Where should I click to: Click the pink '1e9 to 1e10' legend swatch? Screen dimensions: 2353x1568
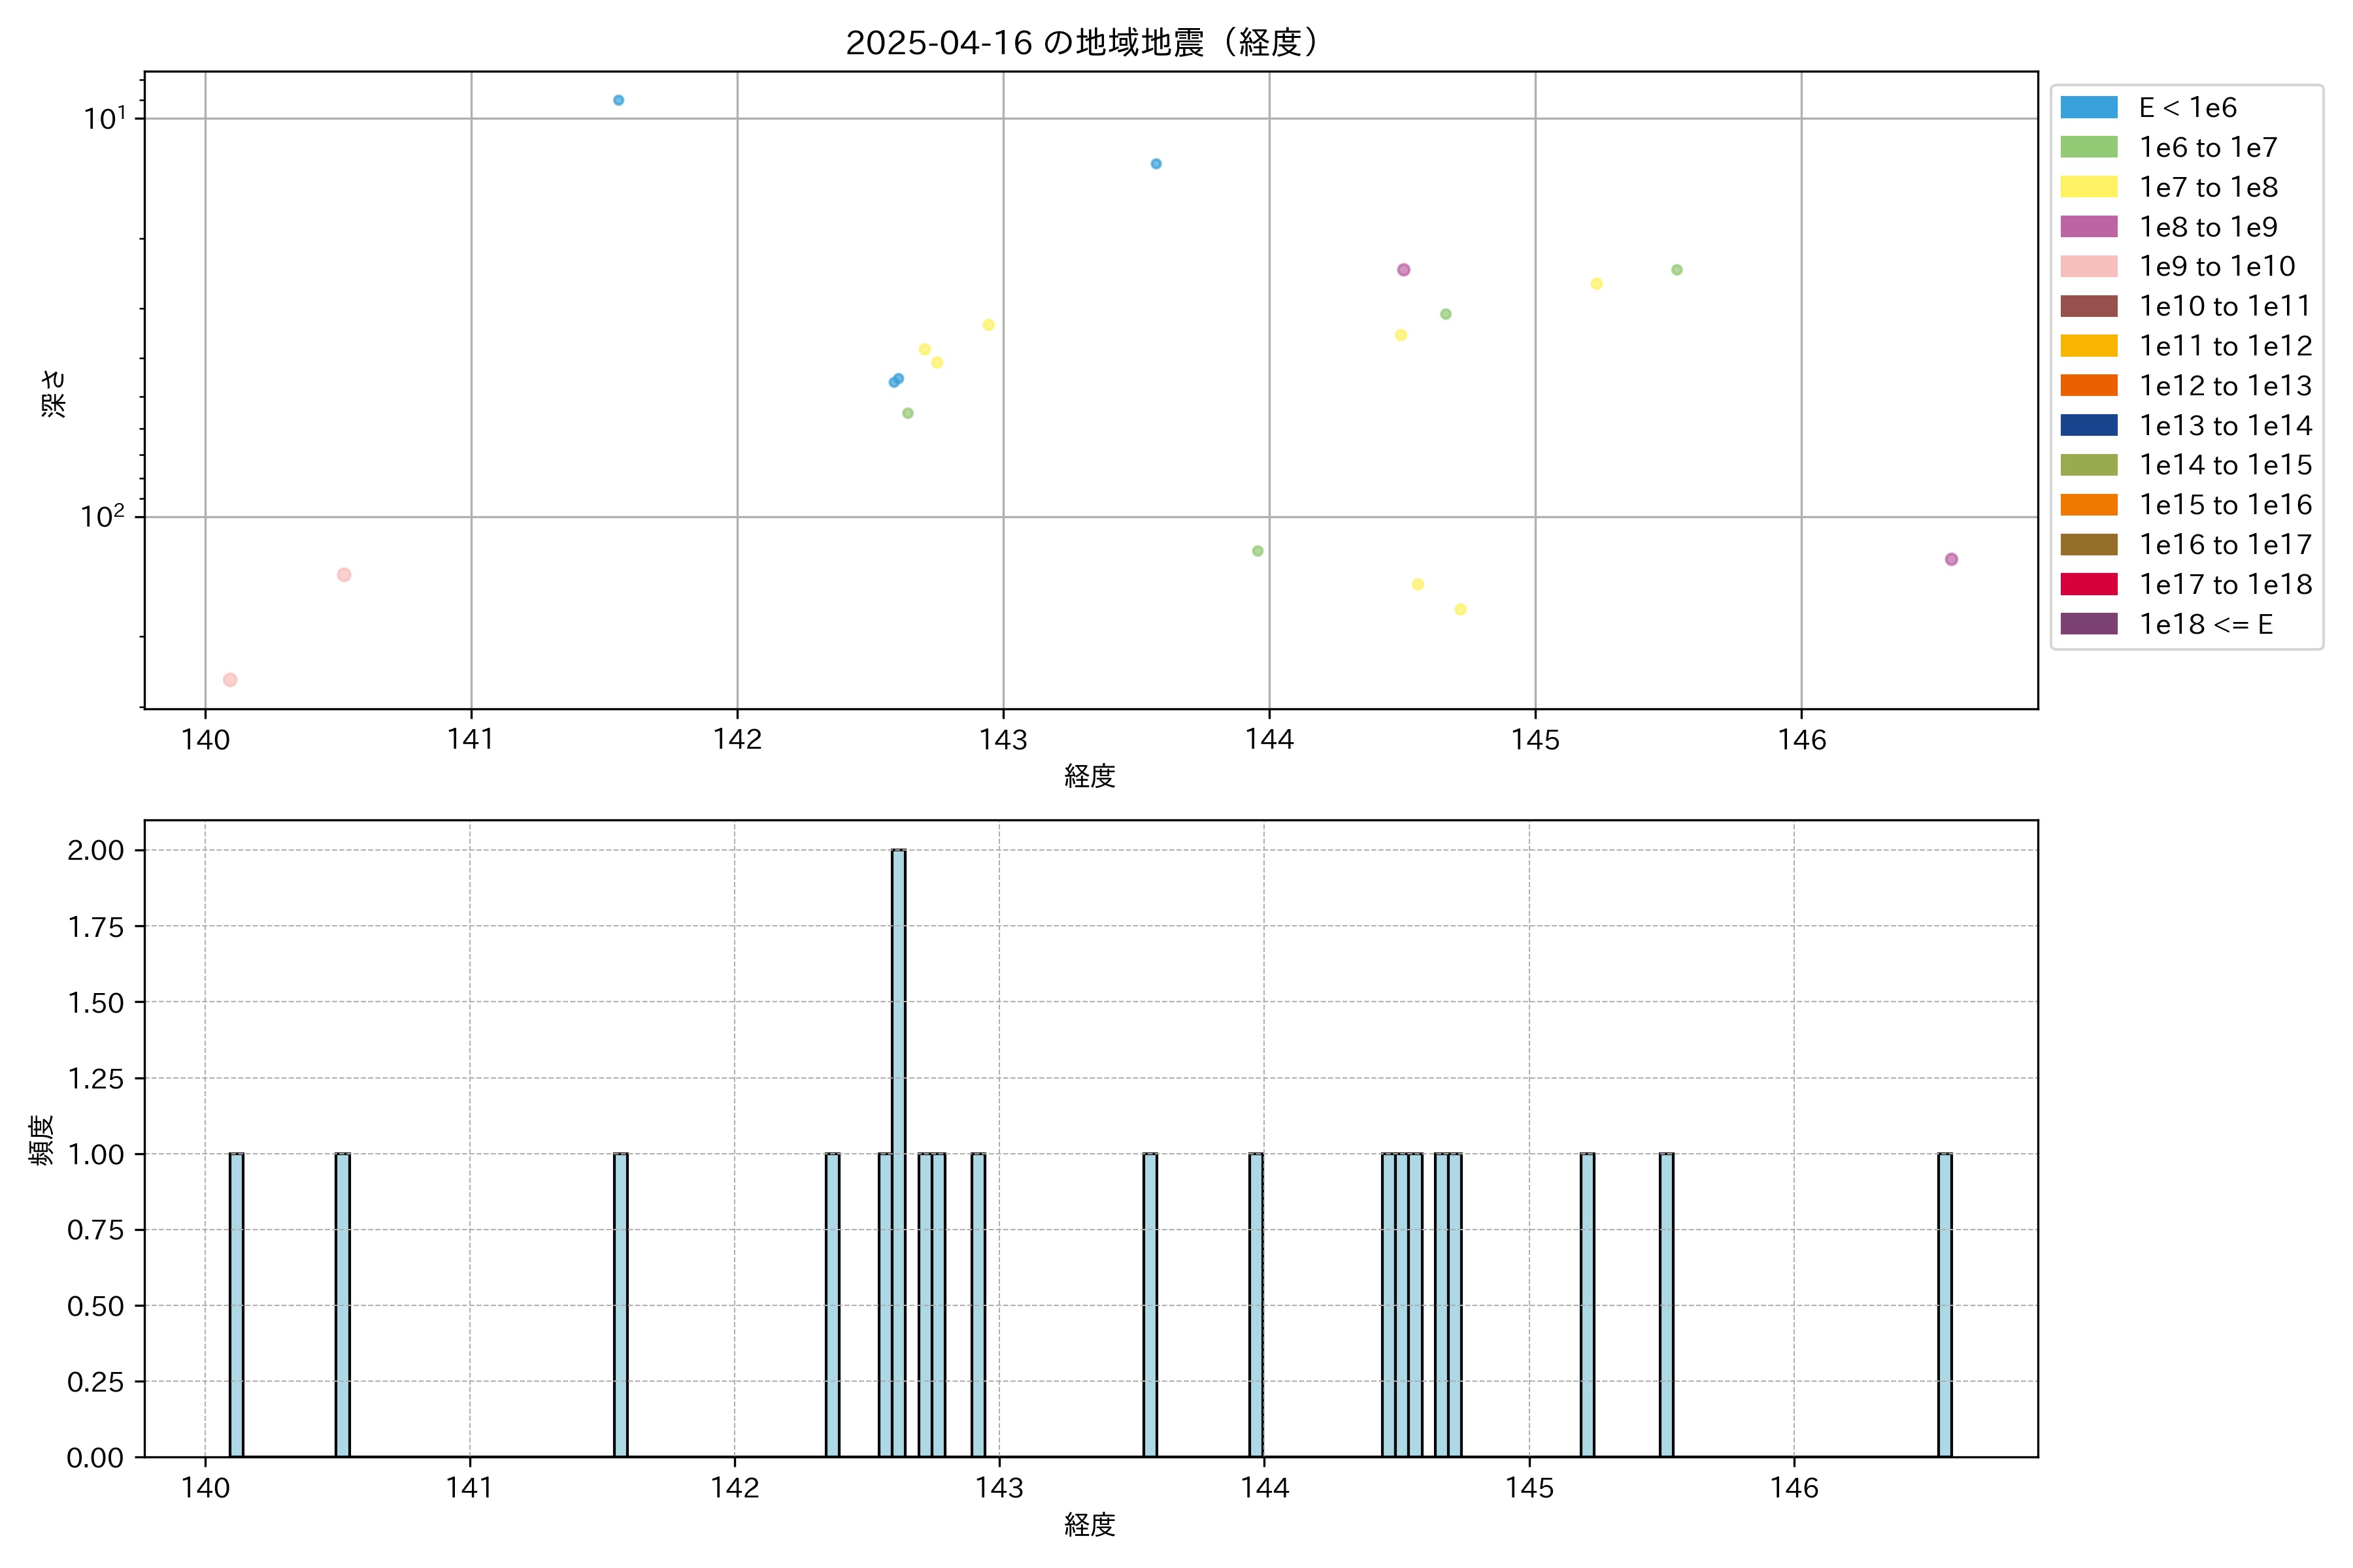pos(2088,266)
